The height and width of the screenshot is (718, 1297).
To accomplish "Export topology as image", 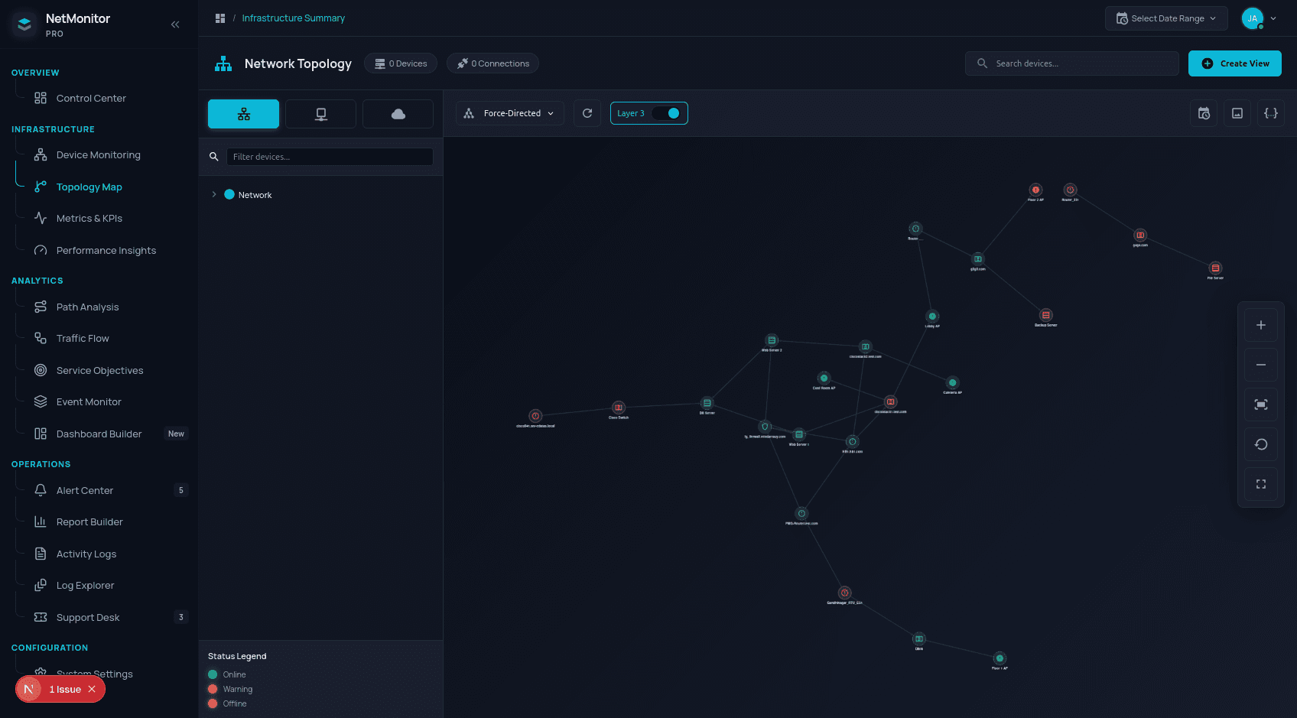I will (1237, 113).
